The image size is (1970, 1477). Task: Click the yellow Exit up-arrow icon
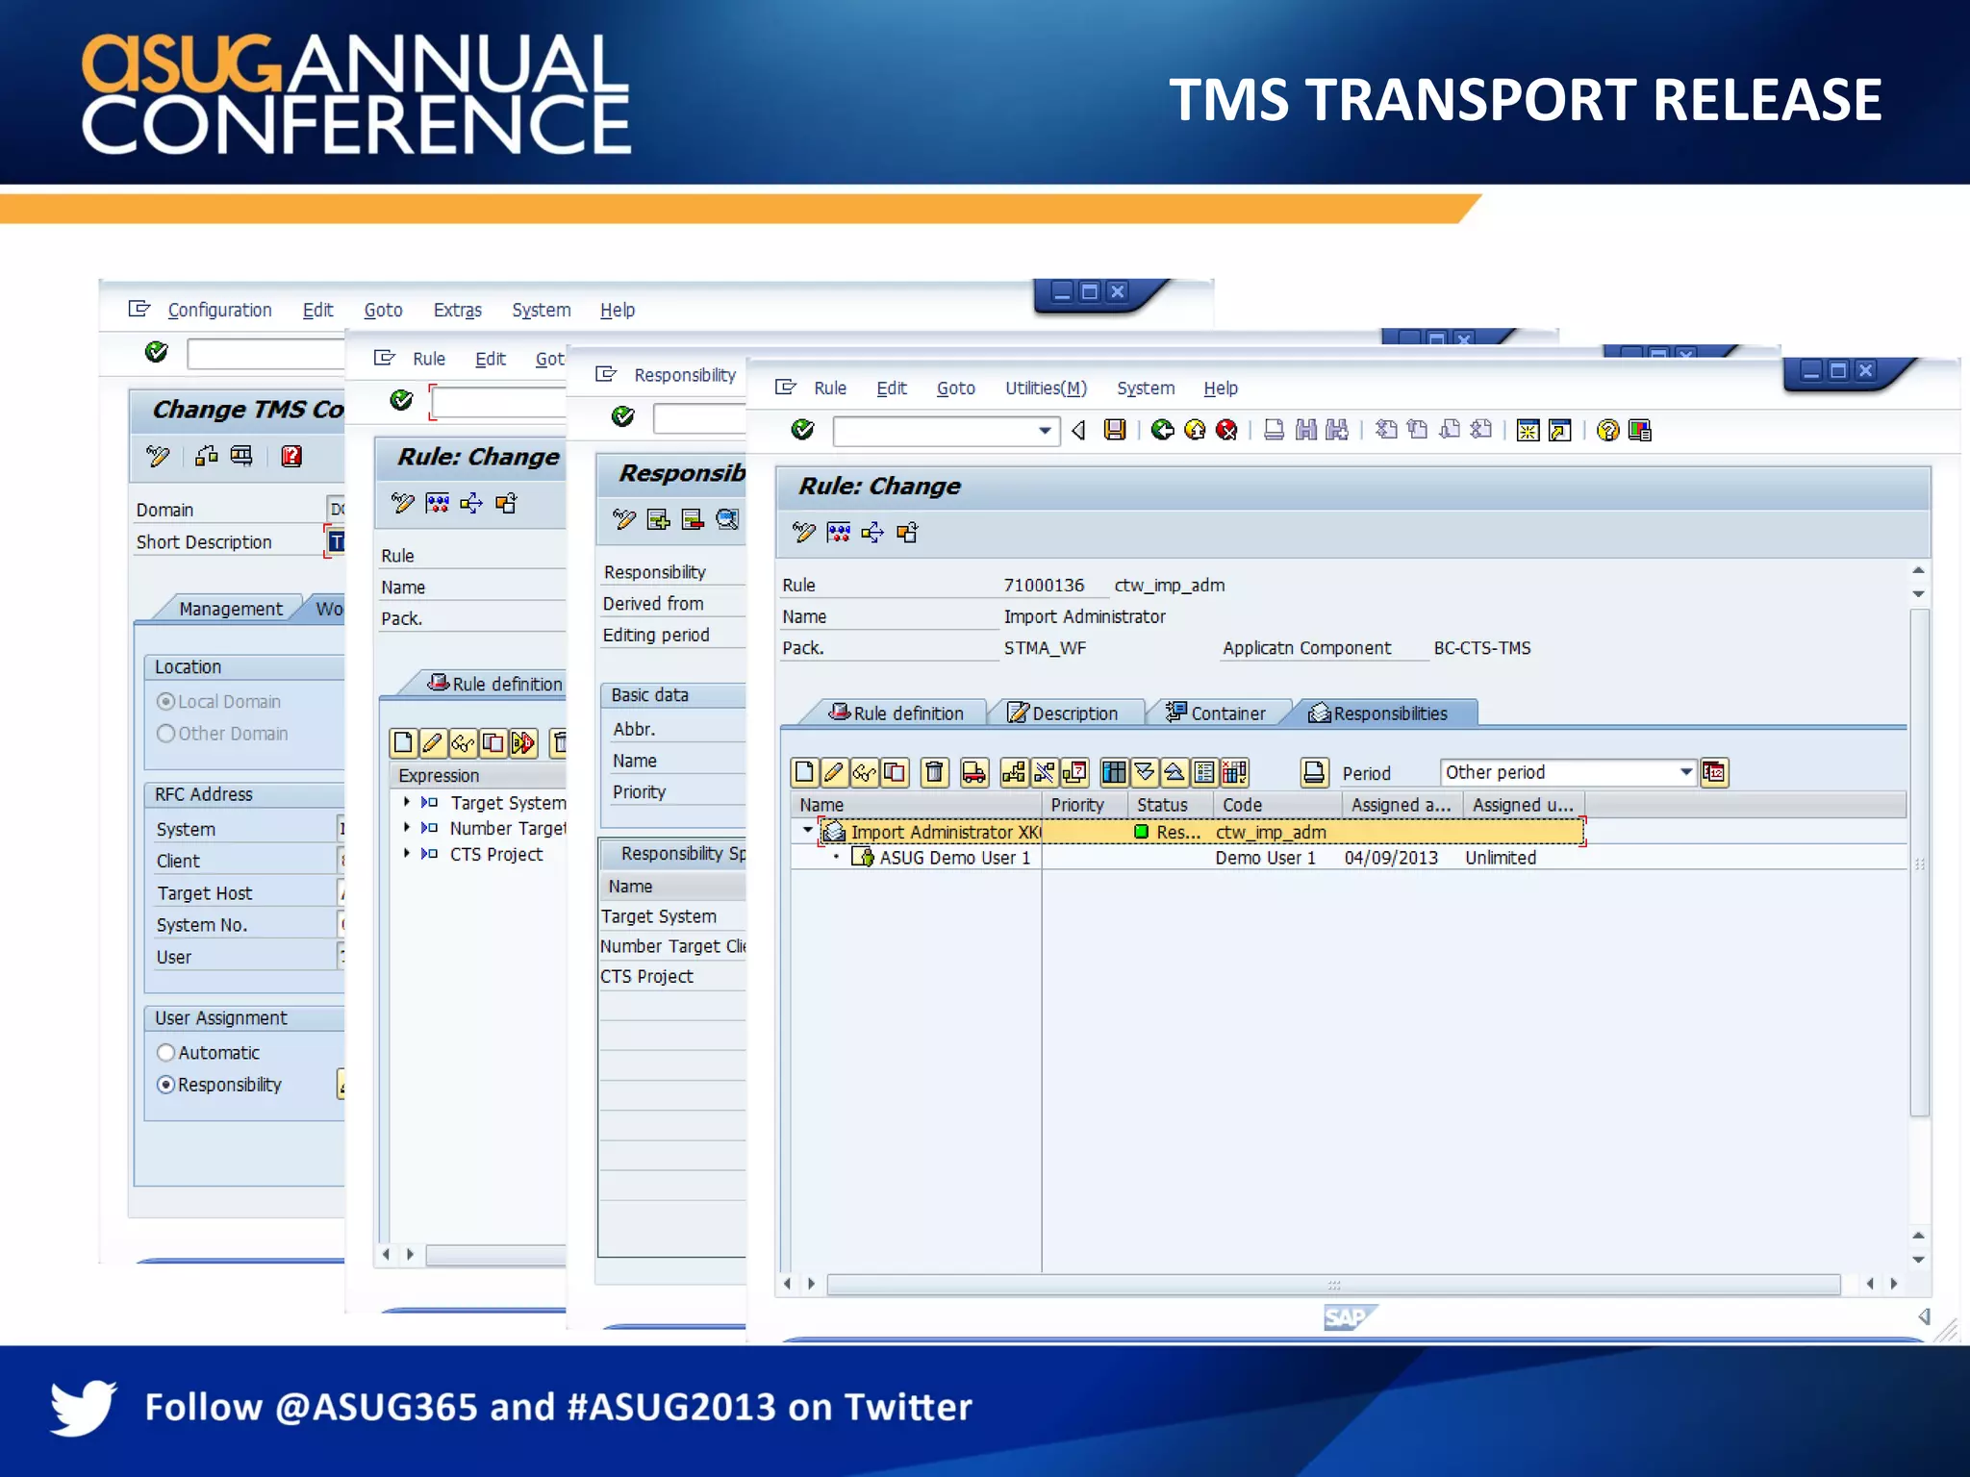[1195, 430]
